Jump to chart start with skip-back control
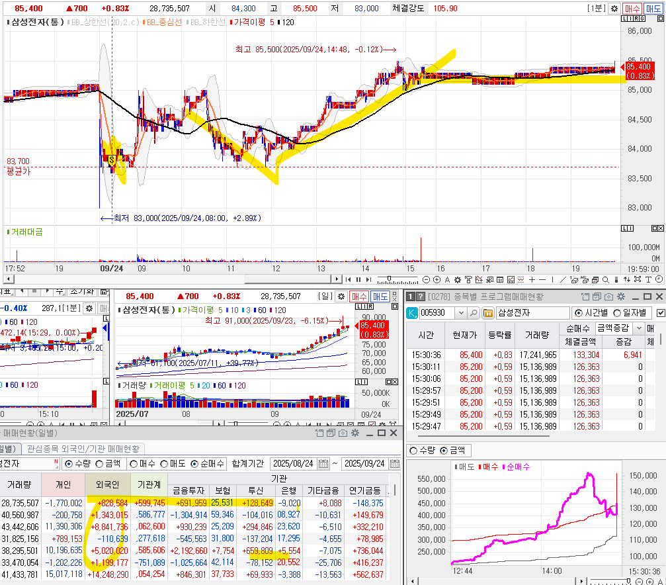The image size is (666, 585). pos(348,279)
